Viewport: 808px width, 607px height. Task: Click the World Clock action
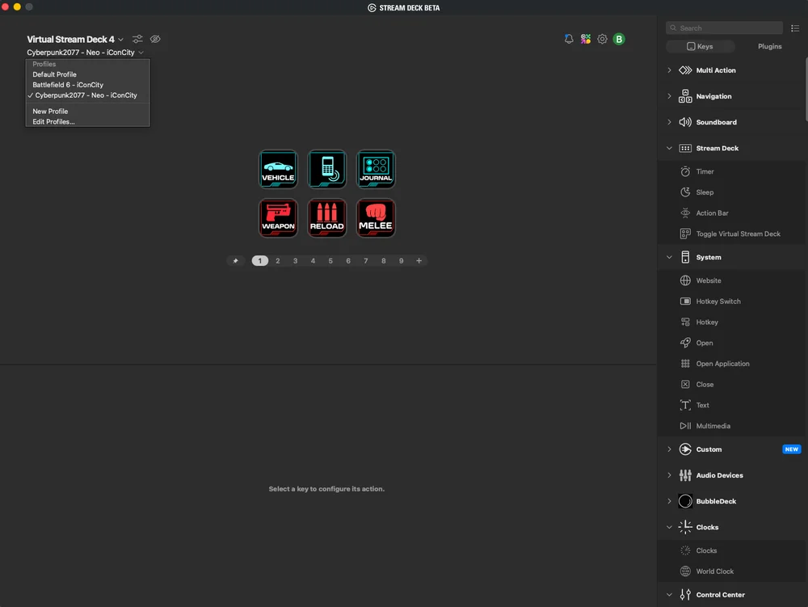pyautogui.click(x=716, y=571)
